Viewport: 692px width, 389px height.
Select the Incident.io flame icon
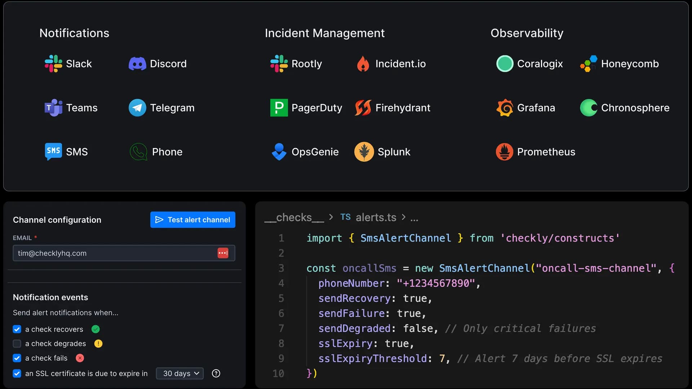click(x=363, y=64)
